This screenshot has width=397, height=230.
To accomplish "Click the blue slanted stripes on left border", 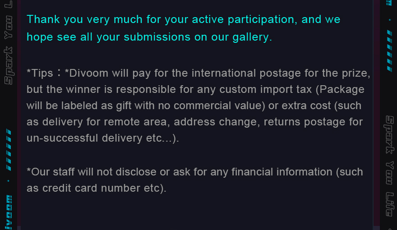I will pos(9,149).
